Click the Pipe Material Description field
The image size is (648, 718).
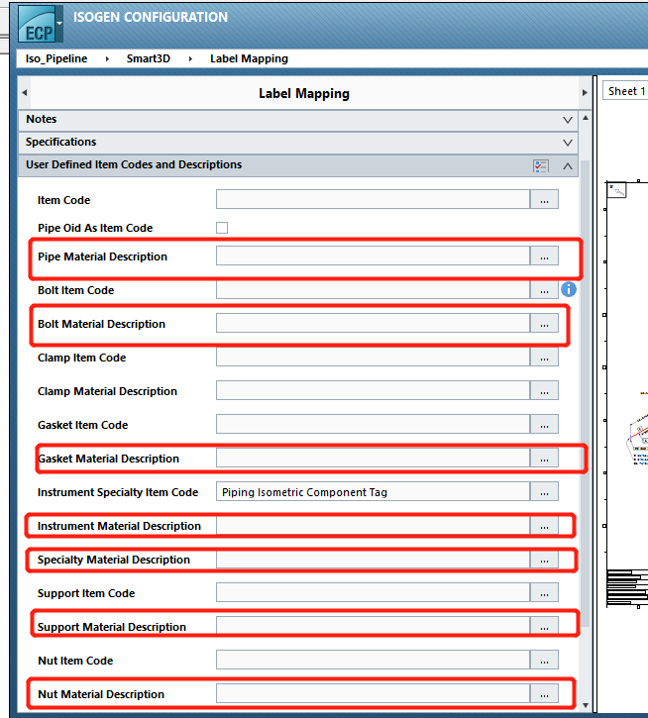373,256
